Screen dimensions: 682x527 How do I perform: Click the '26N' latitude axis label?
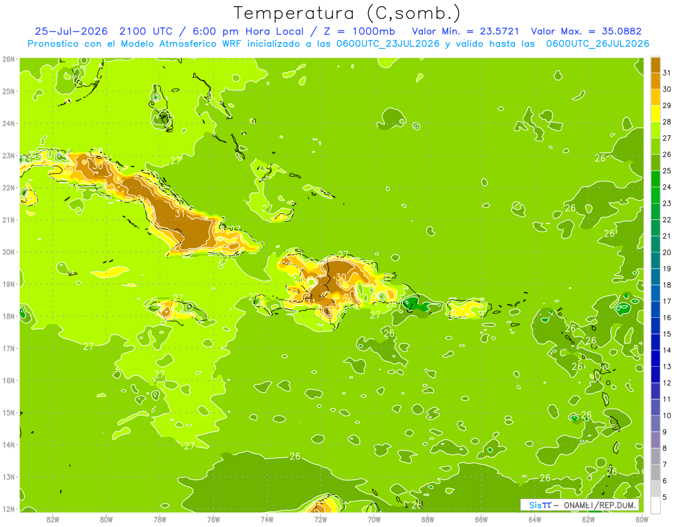(9, 59)
